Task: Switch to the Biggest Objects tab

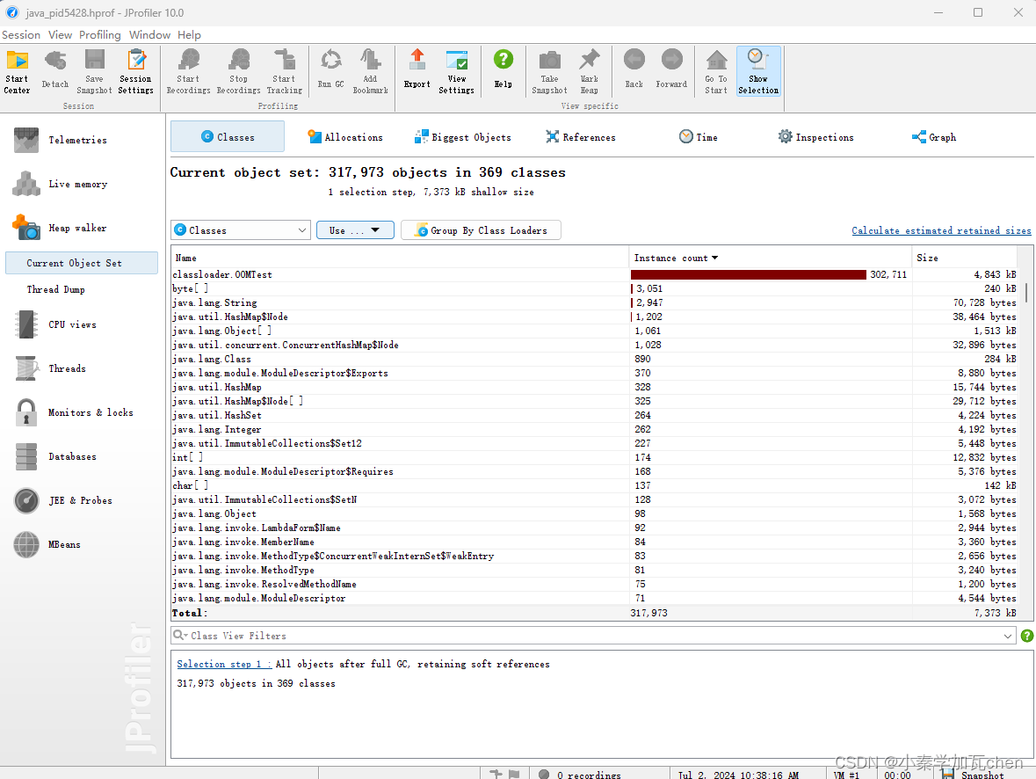Action: 462,137
